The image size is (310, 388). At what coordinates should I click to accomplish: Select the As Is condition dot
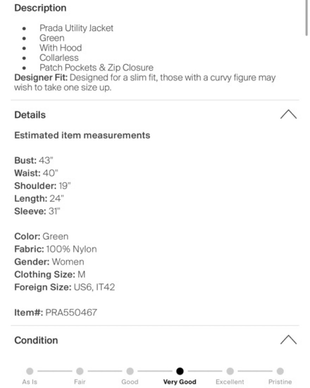(30, 371)
